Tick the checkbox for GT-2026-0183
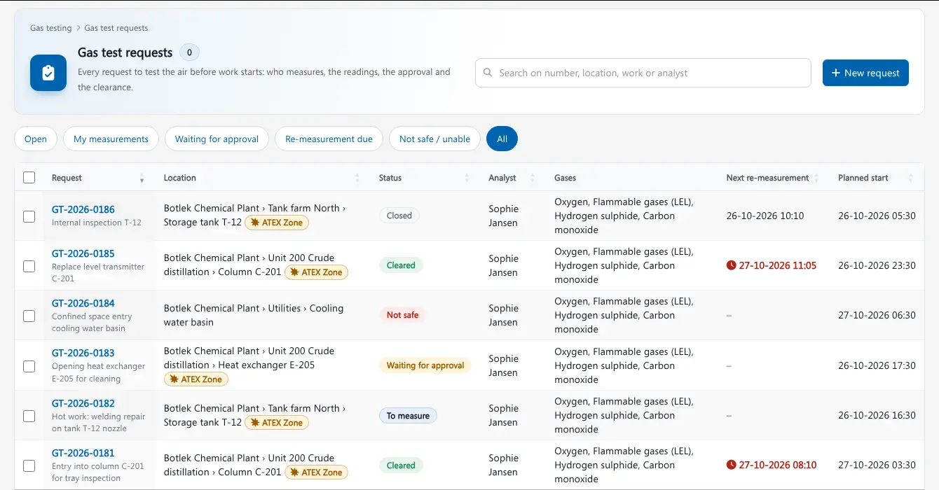939x490 pixels. click(x=29, y=366)
